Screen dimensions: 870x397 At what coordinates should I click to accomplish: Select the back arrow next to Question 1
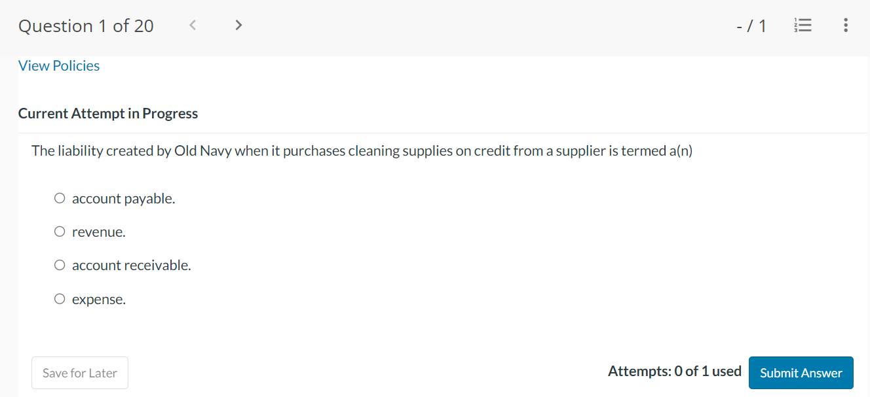(x=192, y=24)
